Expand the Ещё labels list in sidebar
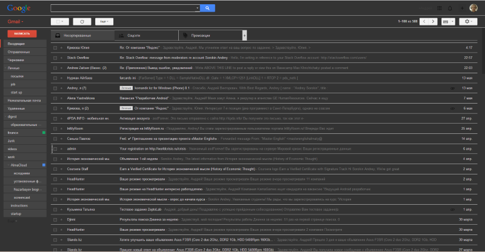The height and width of the screenshot is (252, 485). click(x=12, y=221)
